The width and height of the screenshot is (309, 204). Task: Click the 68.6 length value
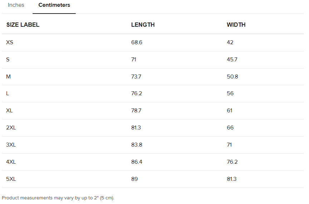[x=137, y=42]
